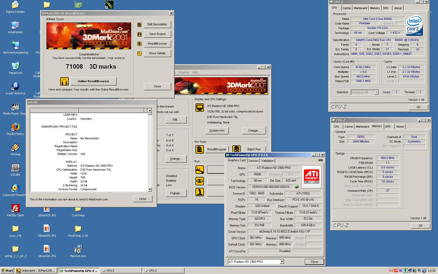Switch to the Mainboard tab in top CPU-Z
This screenshot has height=274, width=438.
(360, 8)
